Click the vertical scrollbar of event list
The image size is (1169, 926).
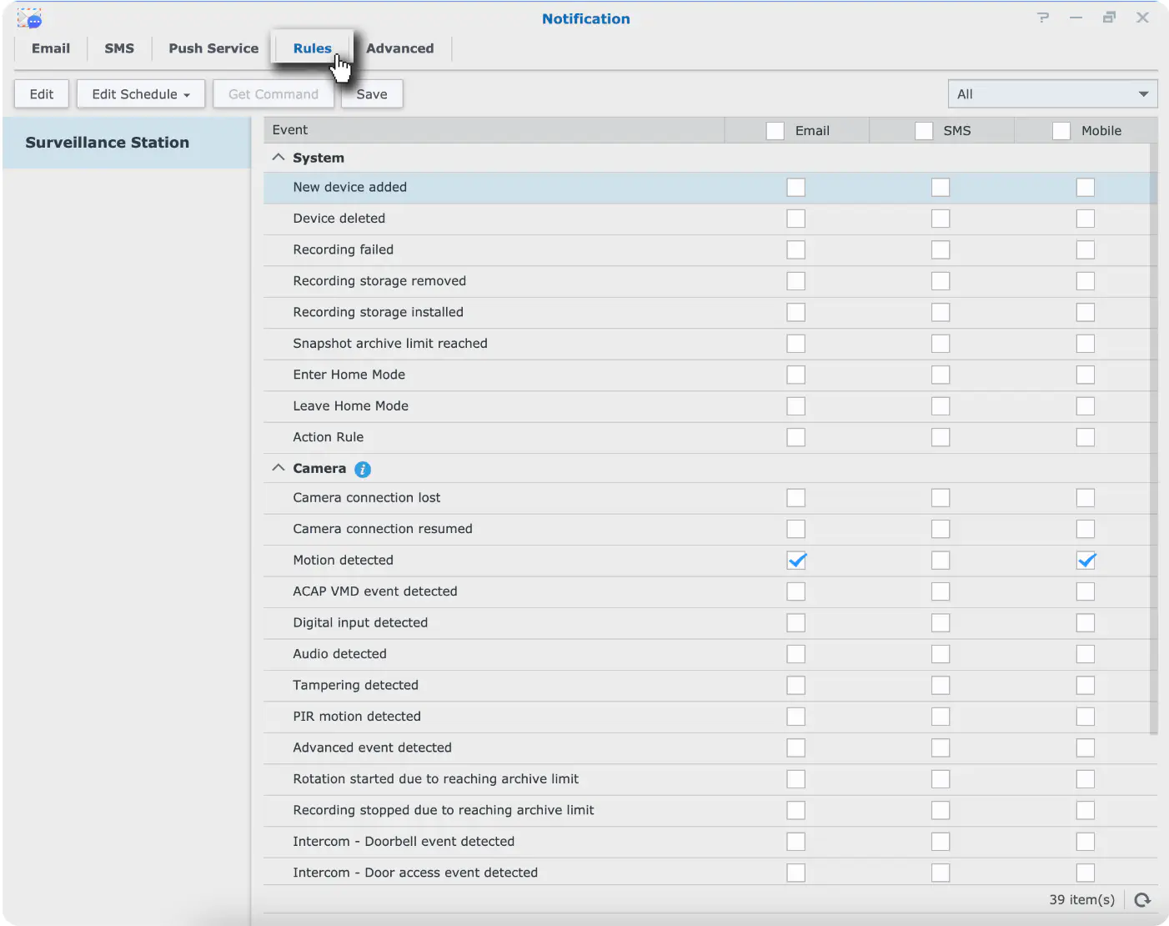pos(1154,438)
